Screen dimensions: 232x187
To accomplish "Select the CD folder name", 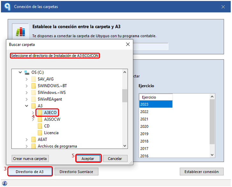I will pyautogui.click(x=47, y=126).
